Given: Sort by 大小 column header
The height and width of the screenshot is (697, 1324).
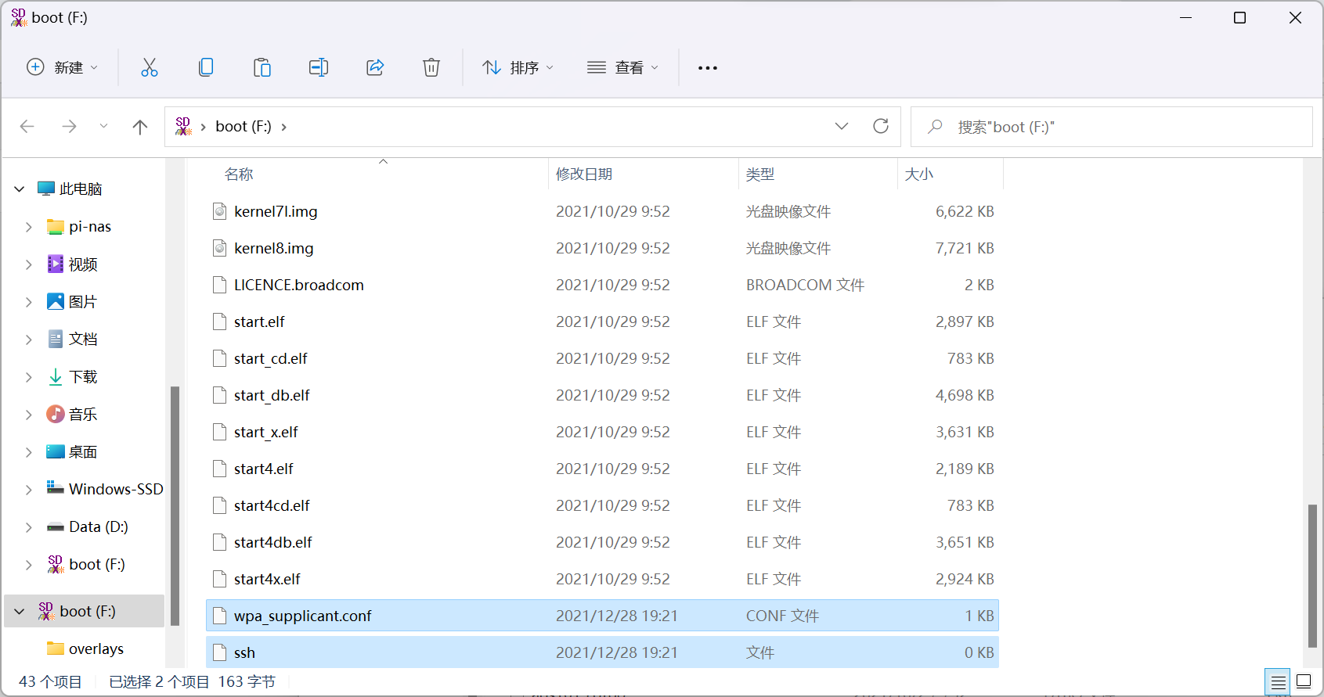Looking at the screenshot, I should pyautogui.click(x=919, y=174).
